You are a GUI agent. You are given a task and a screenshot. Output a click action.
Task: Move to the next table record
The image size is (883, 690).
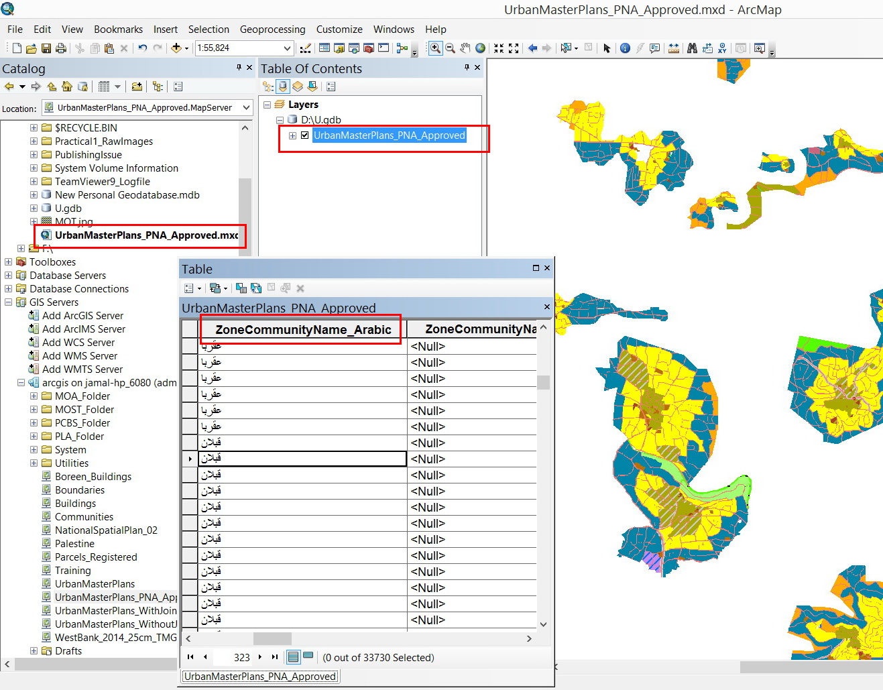click(260, 657)
